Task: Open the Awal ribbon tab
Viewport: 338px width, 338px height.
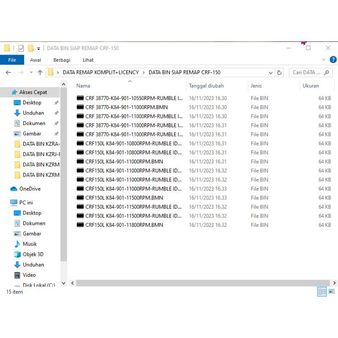Action: coord(35,60)
